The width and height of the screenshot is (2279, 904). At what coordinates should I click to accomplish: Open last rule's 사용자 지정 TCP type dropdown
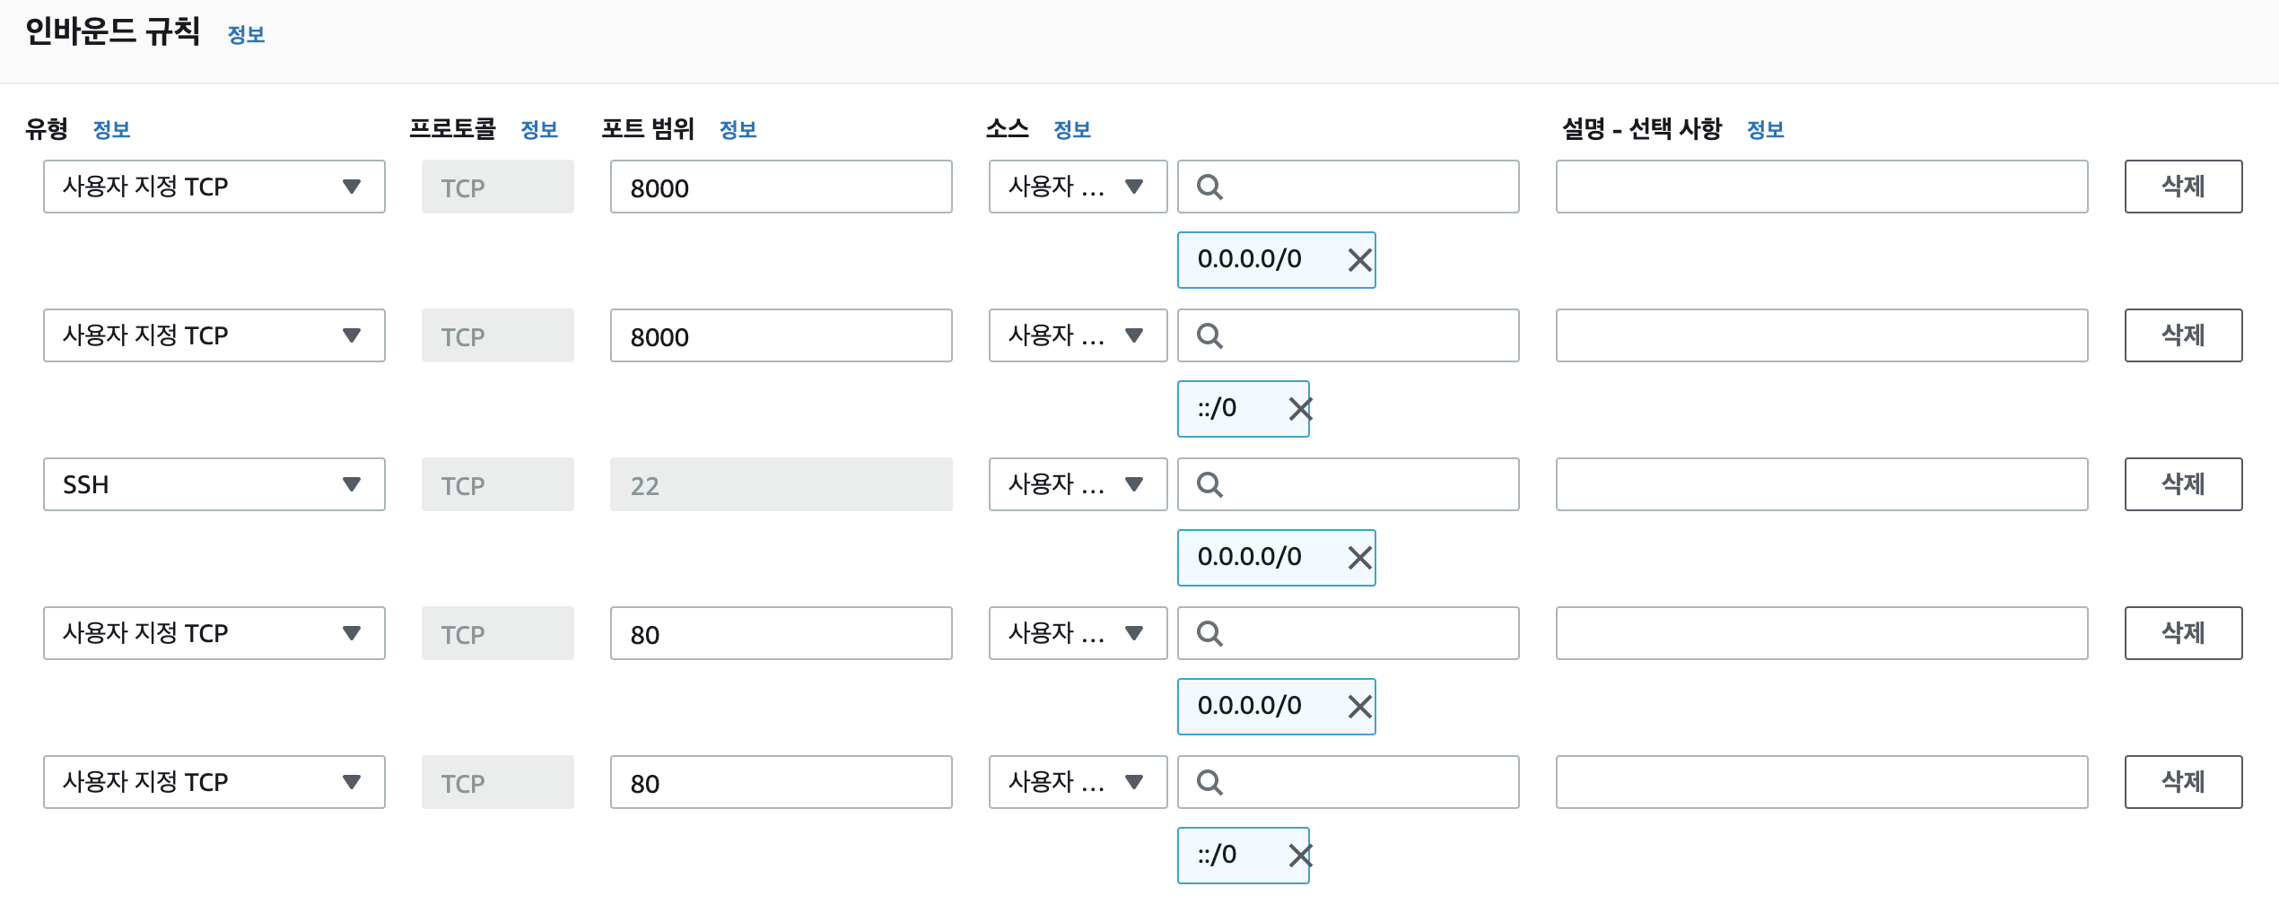214,782
